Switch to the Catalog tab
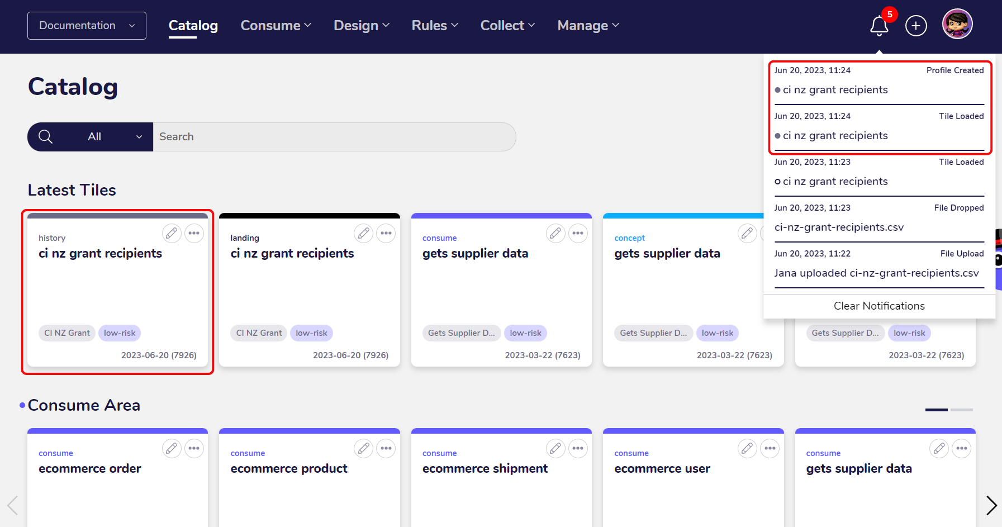Viewport: 1002px width, 527px height. tap(193, 26)
